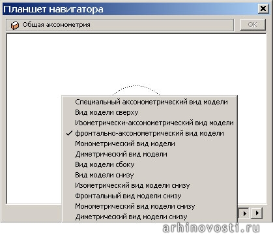Screen dimensions: 273x242
Task: Choose Изометрический вид модели снизу
Action: 149,185
